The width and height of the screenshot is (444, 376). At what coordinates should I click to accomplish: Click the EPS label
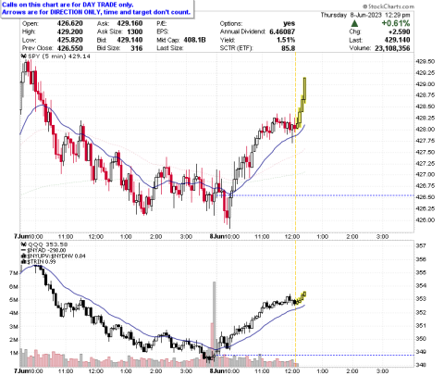(162, 31)
